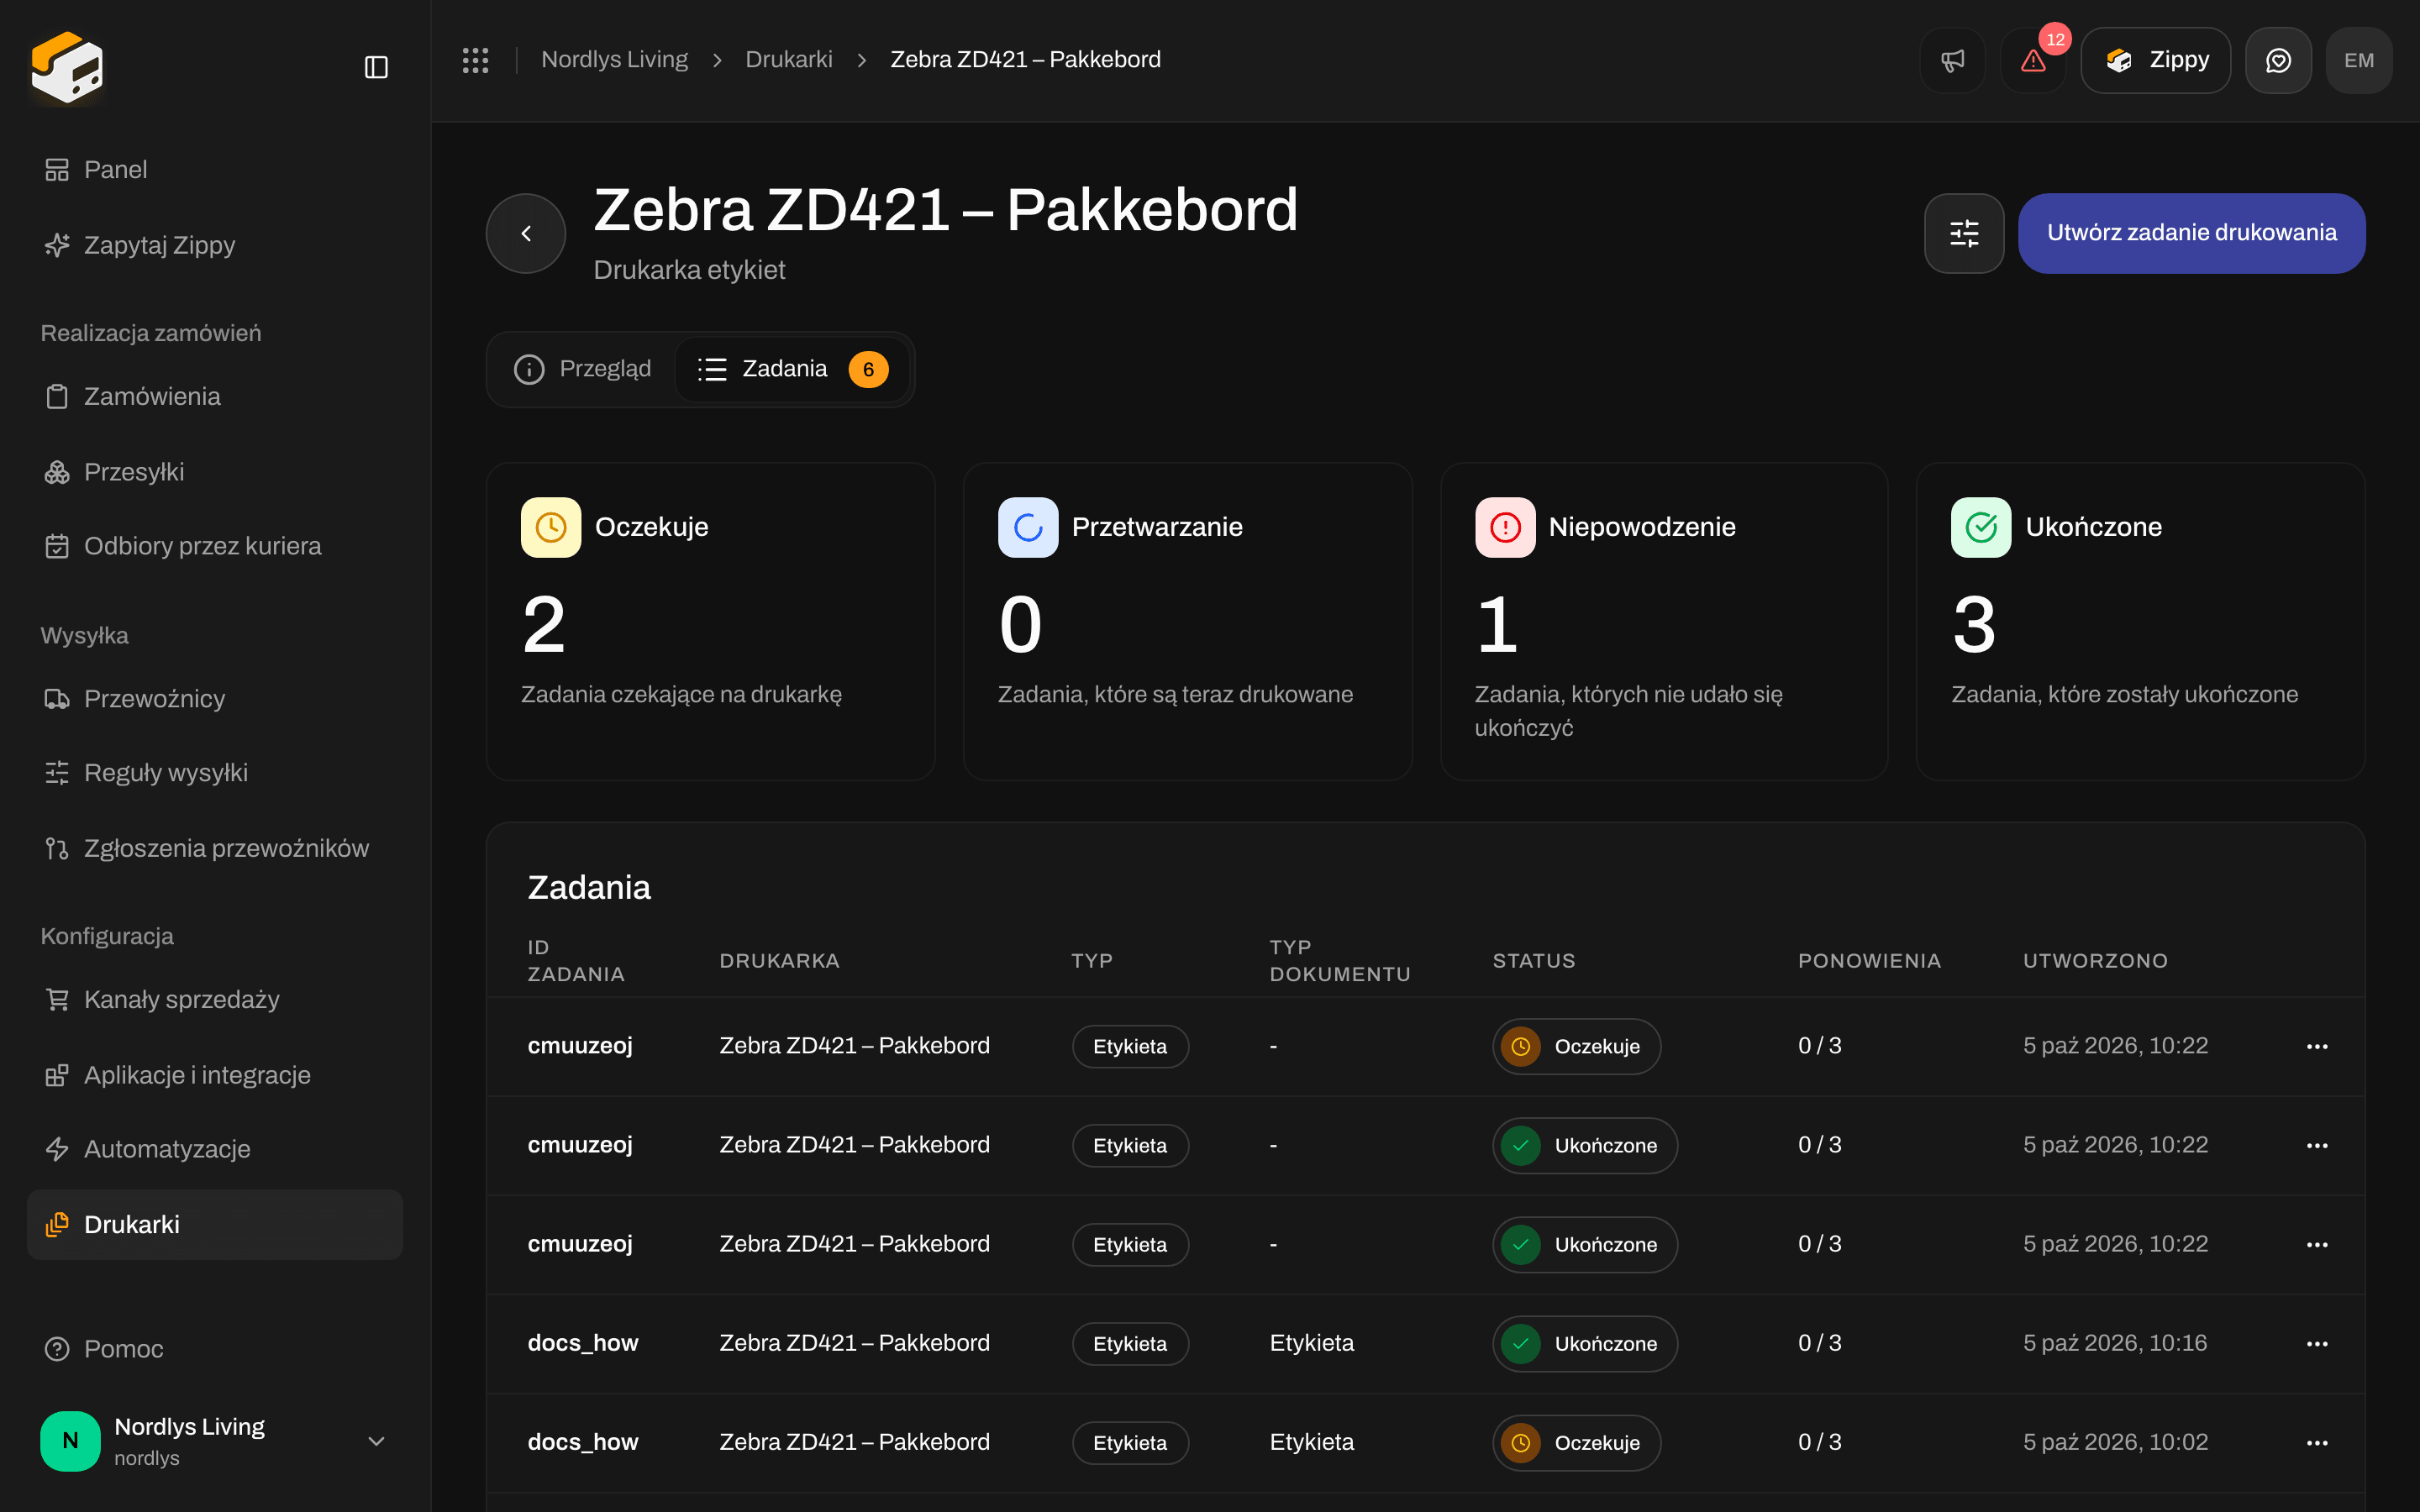Select the Zadania tab
The height and width of the screenshot is (1512, 2420).
pos(792,369)
